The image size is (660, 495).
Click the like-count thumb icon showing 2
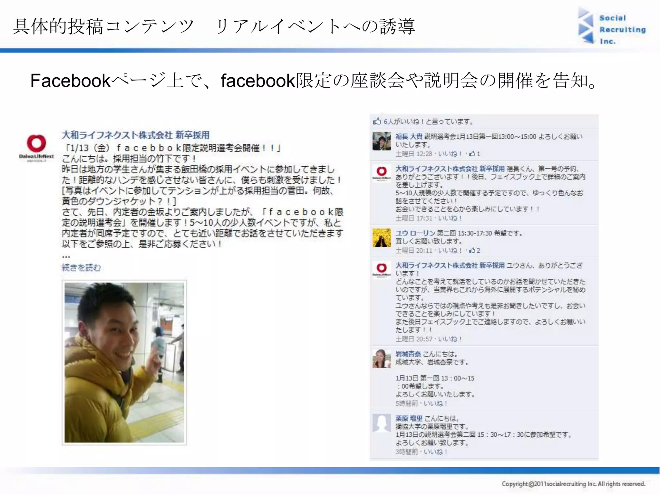pyautogui.click(x=472, y=250)
